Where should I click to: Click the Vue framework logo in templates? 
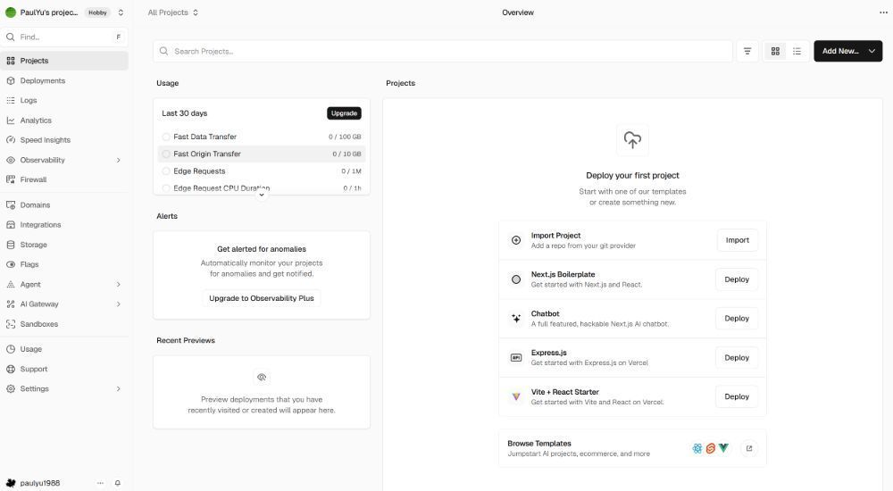[x=723, y=448]
